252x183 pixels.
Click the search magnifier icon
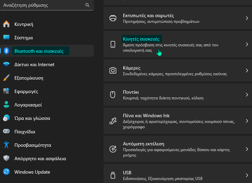coord(87,5)
